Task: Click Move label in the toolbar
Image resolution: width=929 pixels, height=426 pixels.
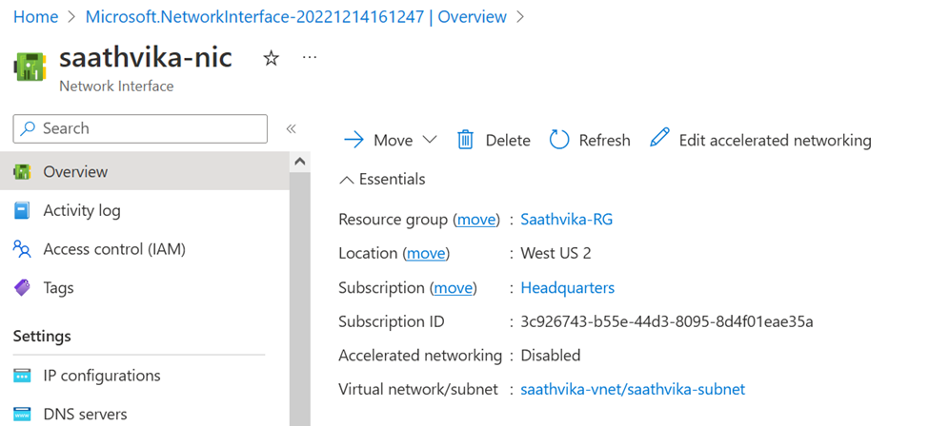Action: pos(393,140)
